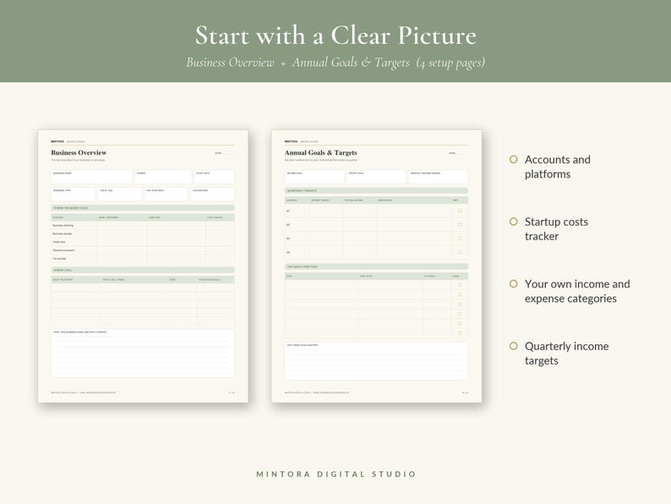Click the headline 'Start with a Clear Picture'

tap(335, 36)
